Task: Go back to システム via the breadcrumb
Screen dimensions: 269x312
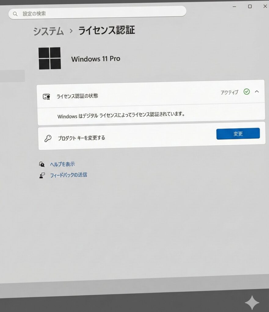Action: [49, 31]
